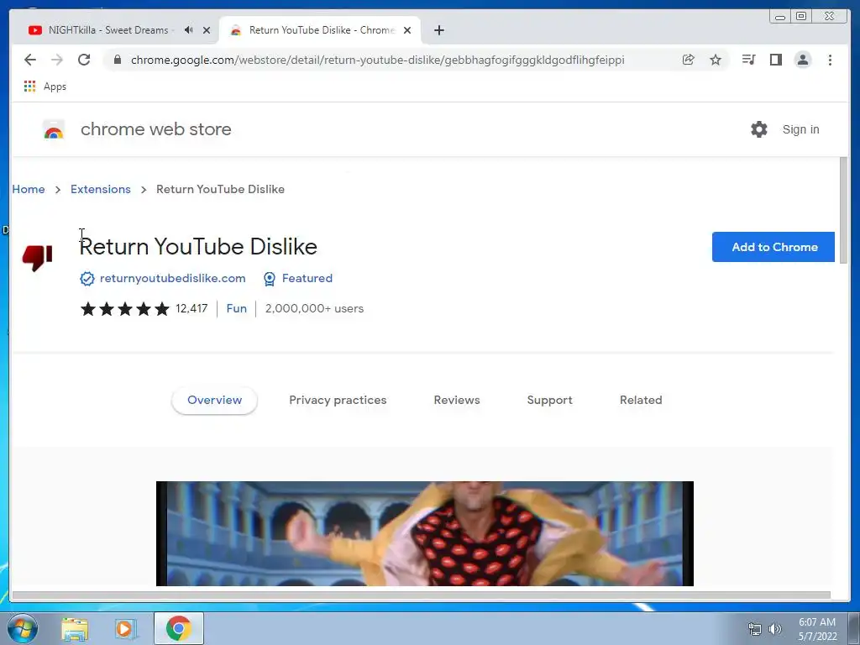Viewport: 860px width, 645px height.
Task: Go back using the browser back arrow
Action: click(30, 60)
